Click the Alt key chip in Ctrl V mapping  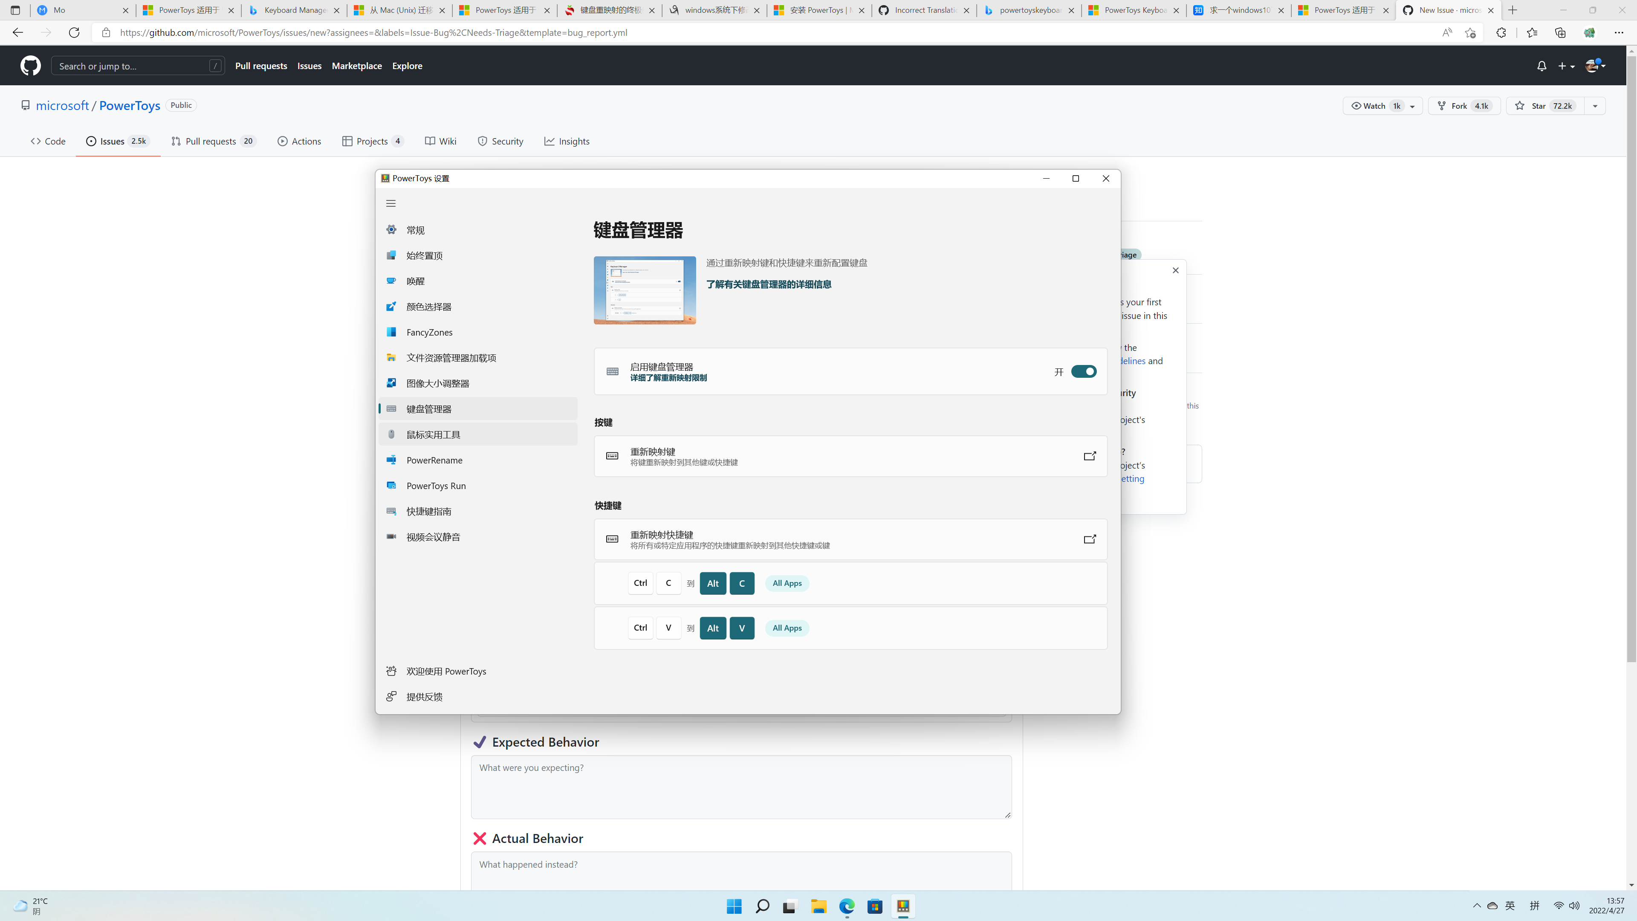coord(713,628)
